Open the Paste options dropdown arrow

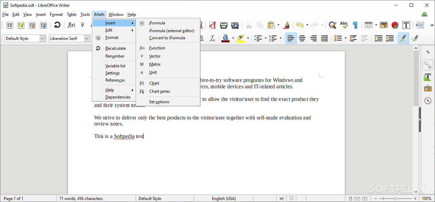278,25
